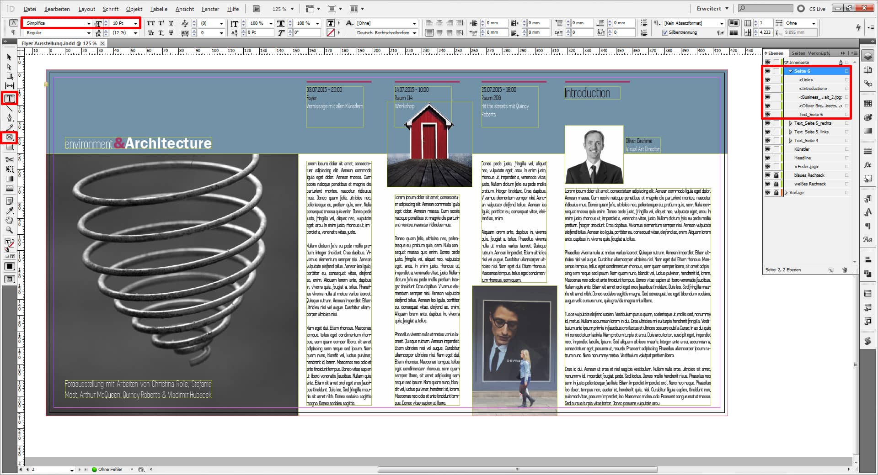Click the CS Live button
Viewport: 878px width, 475px height.
click(x=812, y=9)
